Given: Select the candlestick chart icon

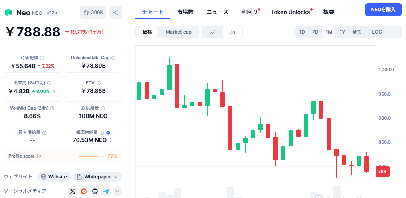Looking at the screenshot, I should [x=232, y=32].
